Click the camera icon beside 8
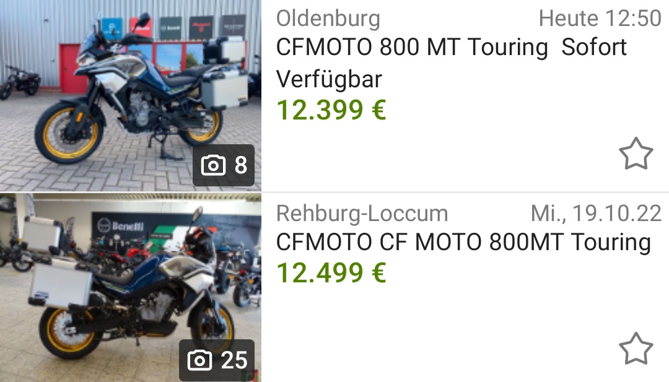Image resolution: width=669 pixels, height=382 pixels. pyautogui.click(x=213, y=165)
